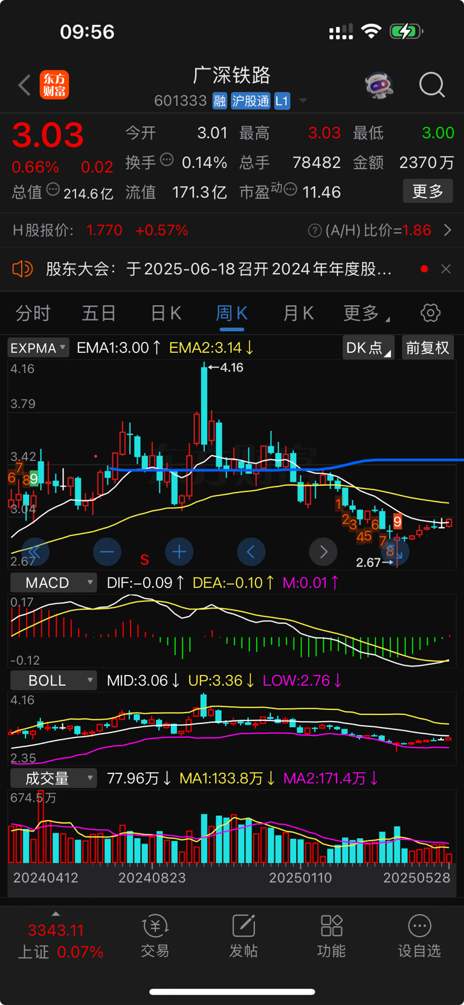Open 发帖 post icon

point(243,936)
